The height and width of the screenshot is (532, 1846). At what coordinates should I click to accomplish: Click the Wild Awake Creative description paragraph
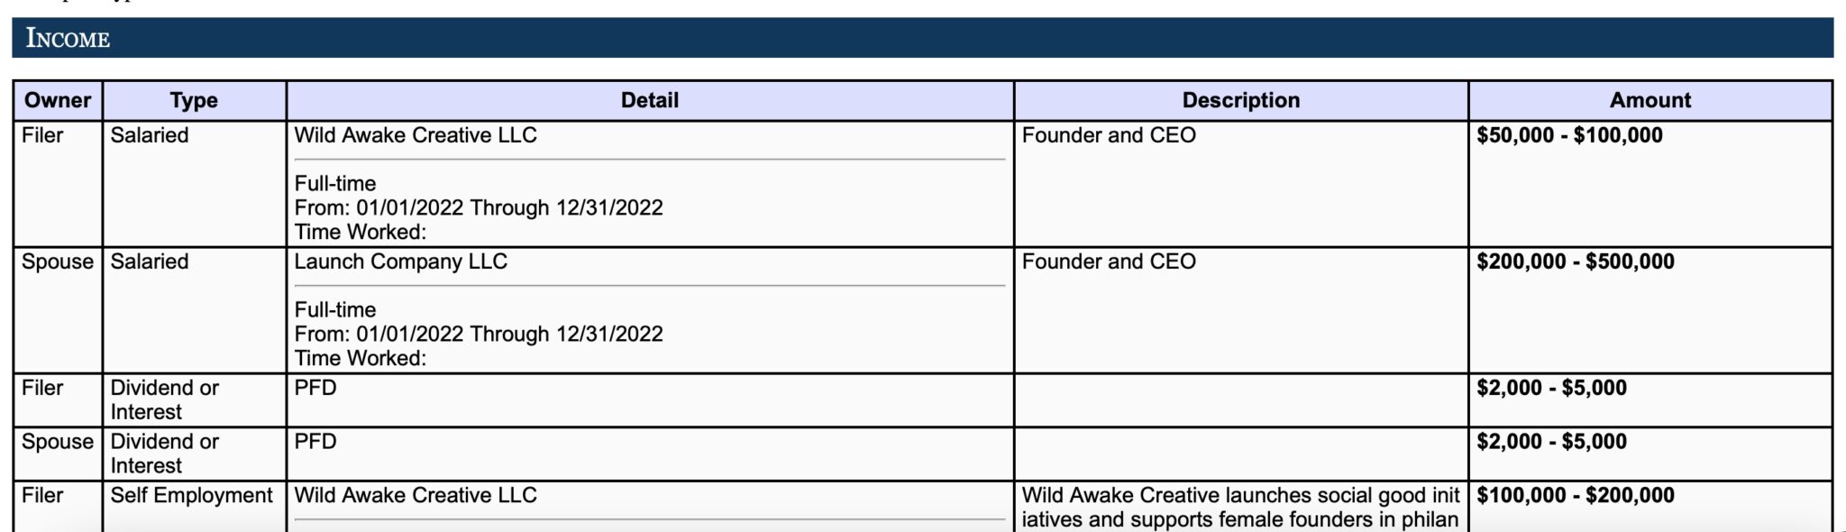point(1240,507)
